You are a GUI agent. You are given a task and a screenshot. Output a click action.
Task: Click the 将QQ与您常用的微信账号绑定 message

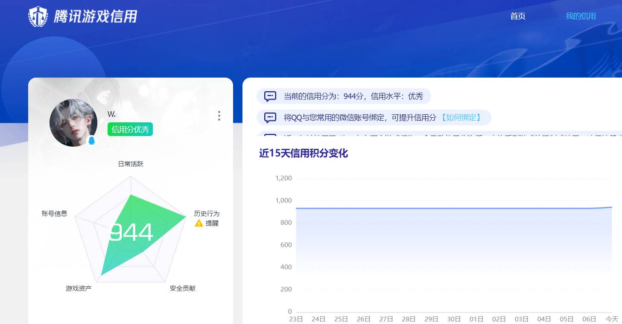tap(360, 117)
